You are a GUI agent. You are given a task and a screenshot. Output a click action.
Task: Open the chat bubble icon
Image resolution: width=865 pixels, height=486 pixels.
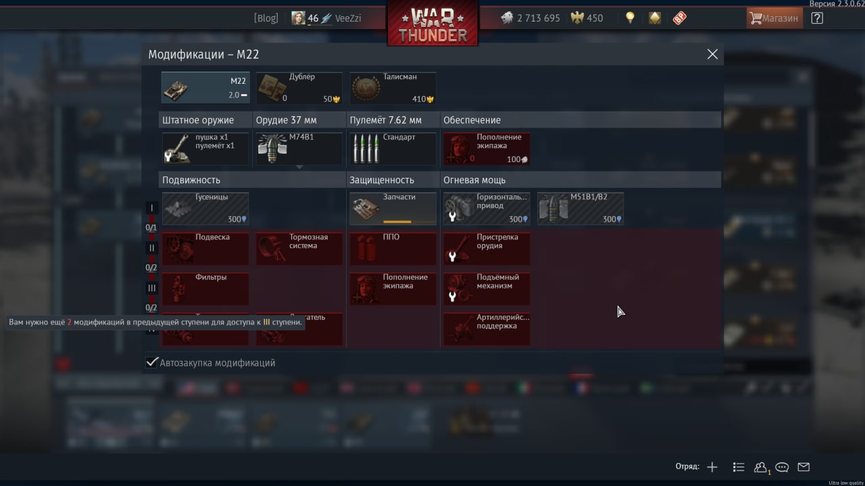(x=782, y=467)
